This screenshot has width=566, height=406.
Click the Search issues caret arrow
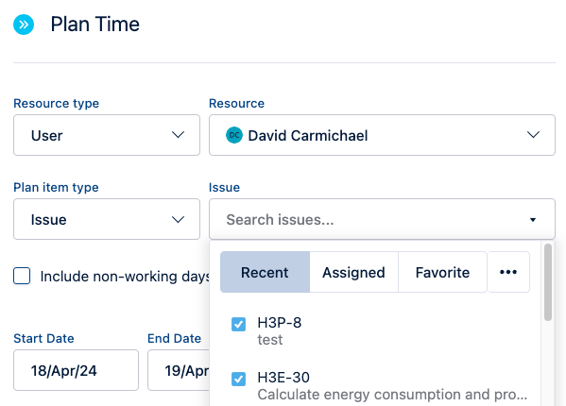pos(533,220)
